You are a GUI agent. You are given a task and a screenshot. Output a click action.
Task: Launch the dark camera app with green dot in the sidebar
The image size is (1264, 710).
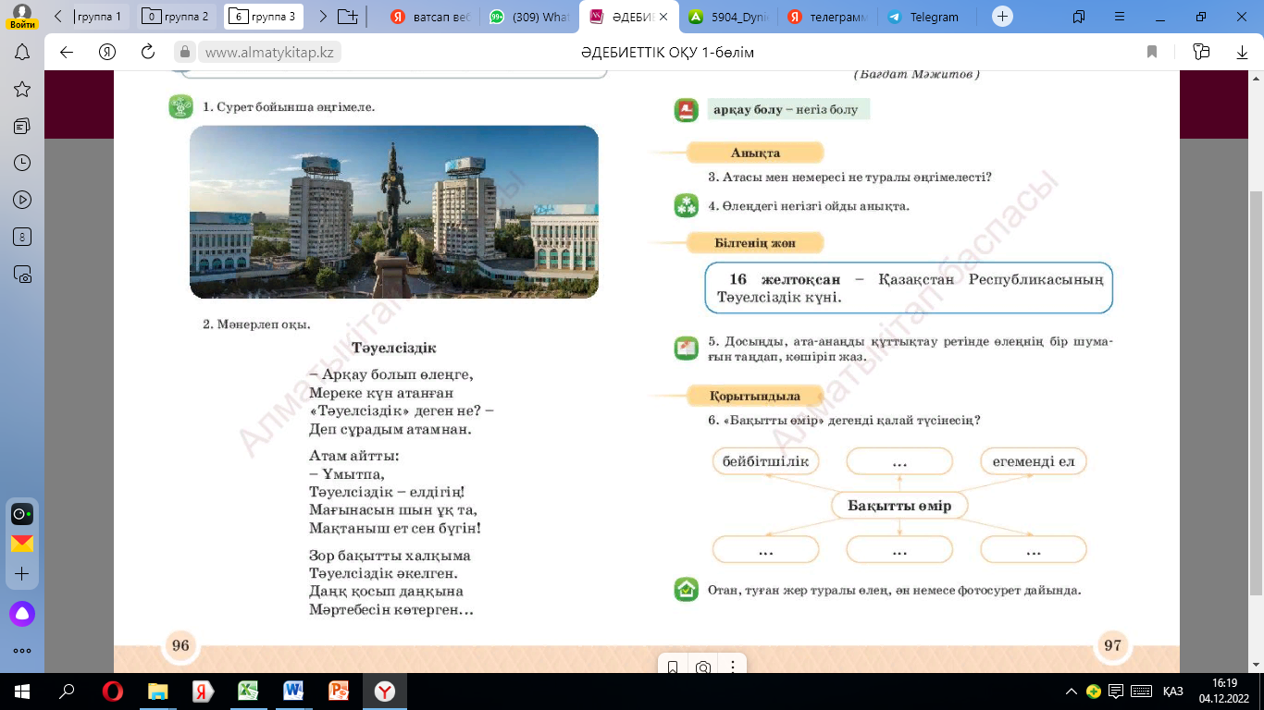pos(22,514)
